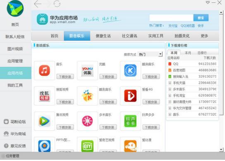Open the Huawei app market logo
The width and height of the screenshot is (225, 161).
[x=42, y=19]
